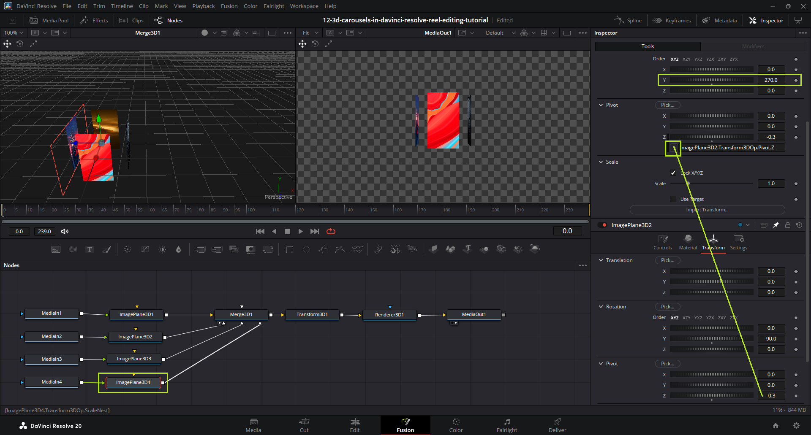Screen dimensions: 811x435
Task: Pin the ImagePlane3D2 inspector controls
Action: pos(776,225)
